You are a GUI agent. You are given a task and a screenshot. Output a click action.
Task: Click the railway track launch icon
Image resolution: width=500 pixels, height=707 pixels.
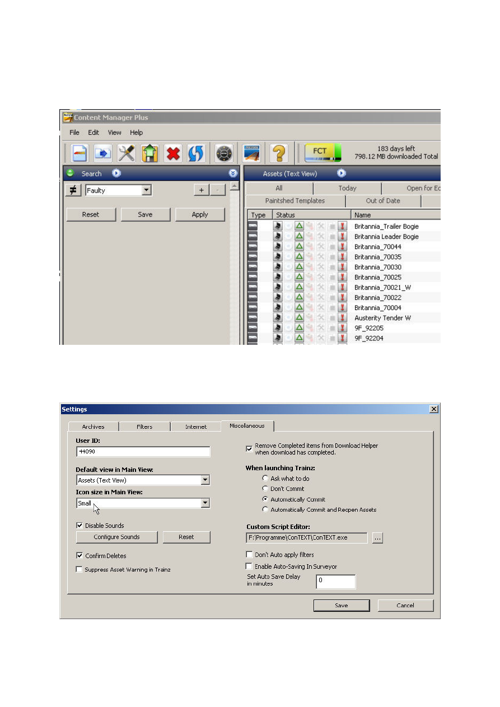click(251, 153)
